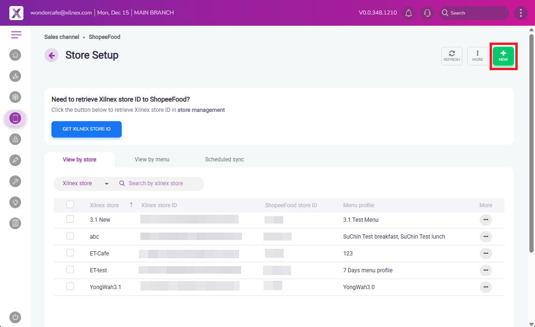Click the power logout icon in sidebar
This screenshot has height=327, width=535.
(15, 317)
